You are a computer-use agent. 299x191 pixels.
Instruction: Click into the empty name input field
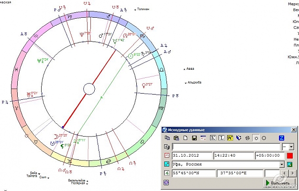pyautogui.click(x=226, y=147)
